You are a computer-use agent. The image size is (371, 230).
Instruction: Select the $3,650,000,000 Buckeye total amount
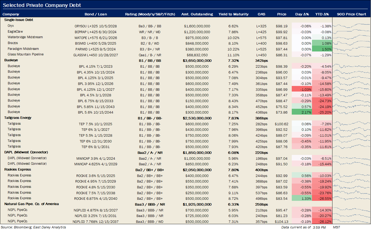(197, 61)
